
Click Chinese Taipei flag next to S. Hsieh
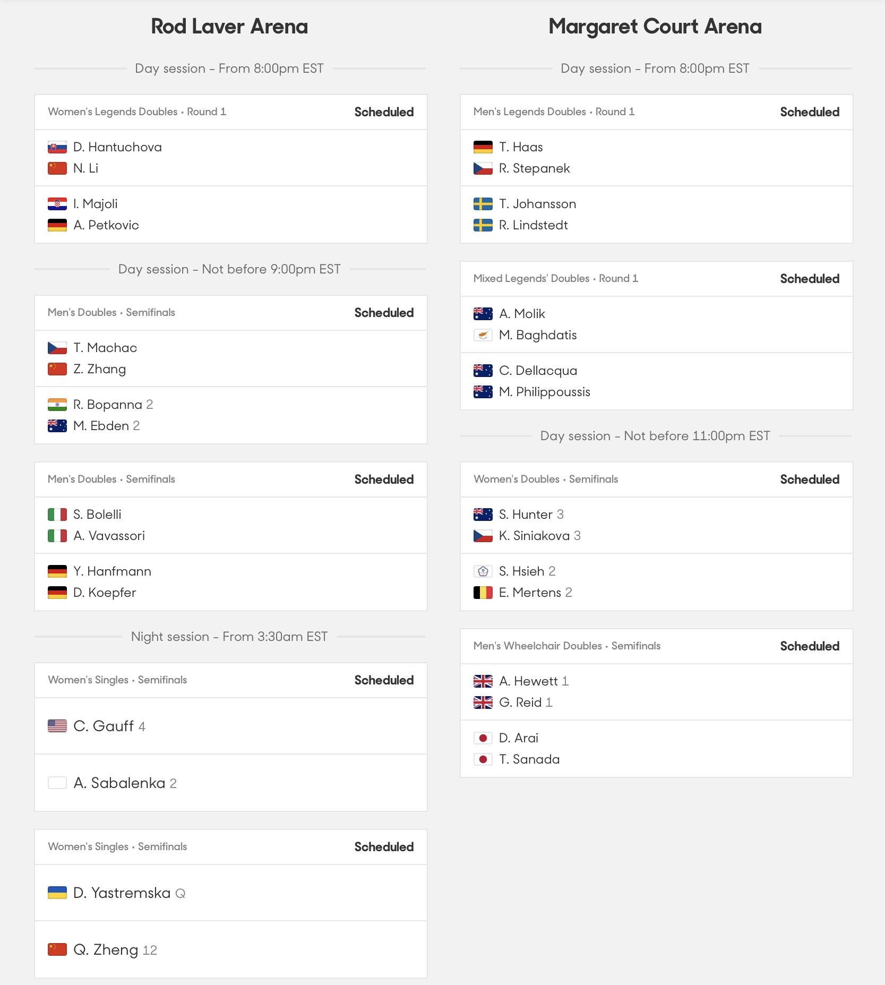pos(483,571)
